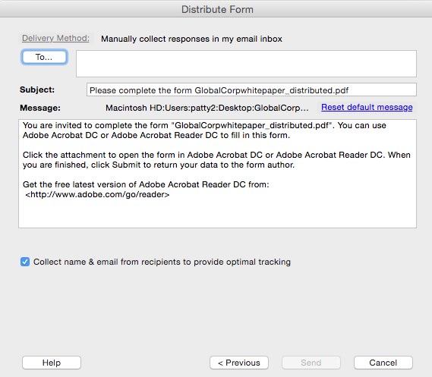
Task: Click the bold Subject: label
Action: (x=37, y=90)
